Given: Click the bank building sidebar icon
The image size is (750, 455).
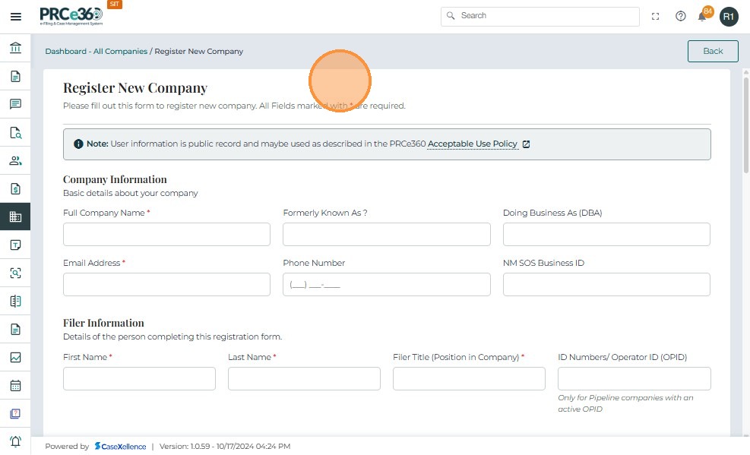Looking at the screenshot, I should [15, 48].
